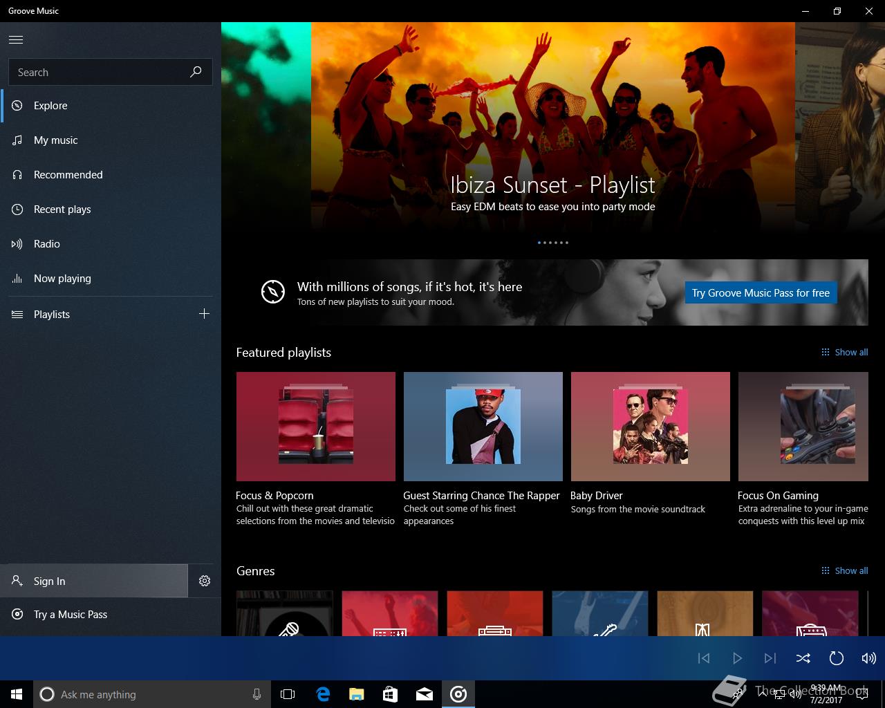Click the Sign In button
The width and height of the screenshot is (885, 708).
tap(93, 581)
